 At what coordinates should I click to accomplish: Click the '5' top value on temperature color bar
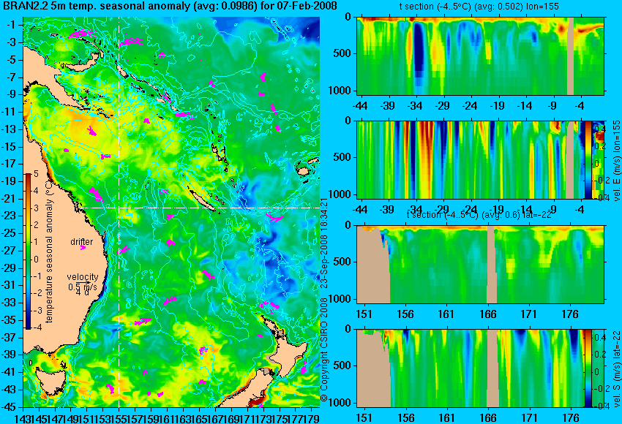click(x=36, y=173)
